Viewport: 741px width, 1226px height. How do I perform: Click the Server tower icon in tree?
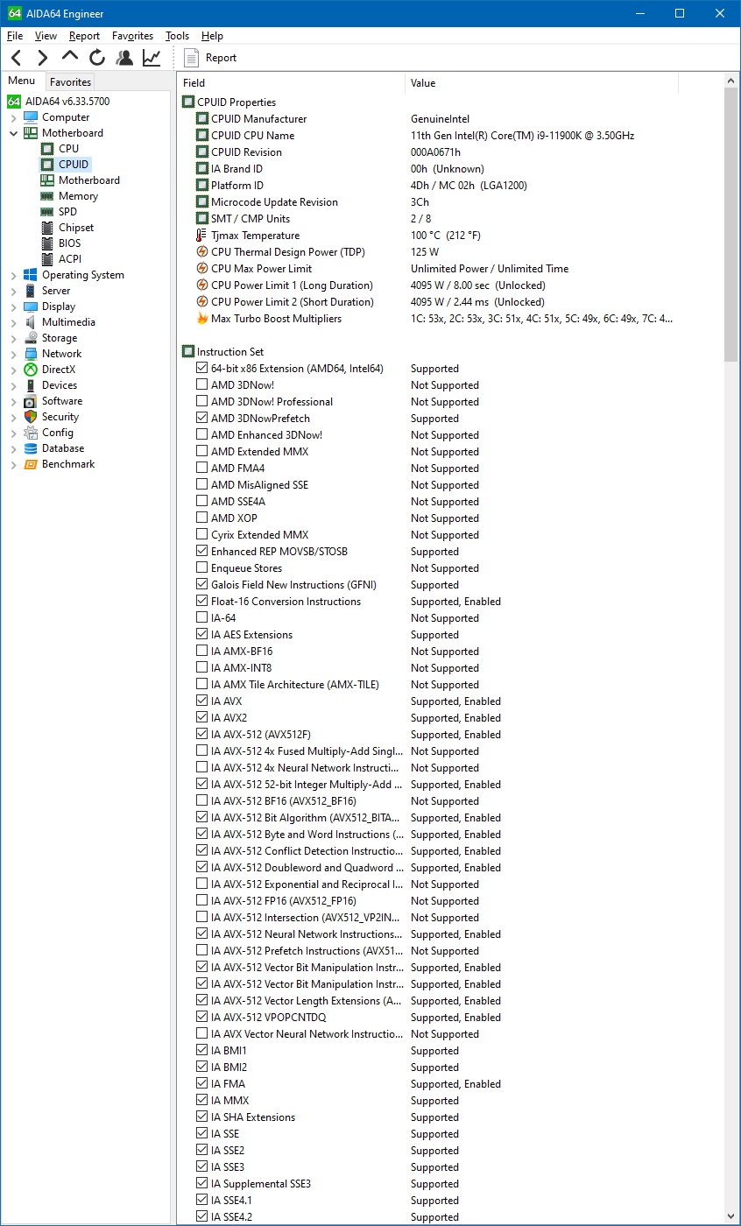click(x=31, y=291)
